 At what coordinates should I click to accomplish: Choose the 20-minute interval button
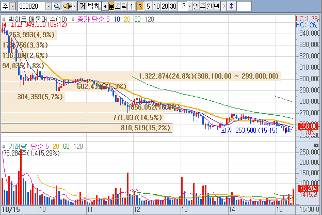pos(165,7)
